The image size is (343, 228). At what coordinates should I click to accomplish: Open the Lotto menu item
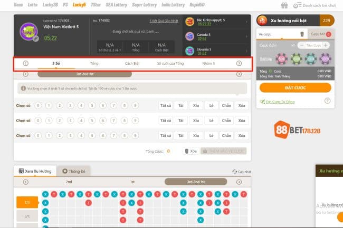click(x=33, y=5)
